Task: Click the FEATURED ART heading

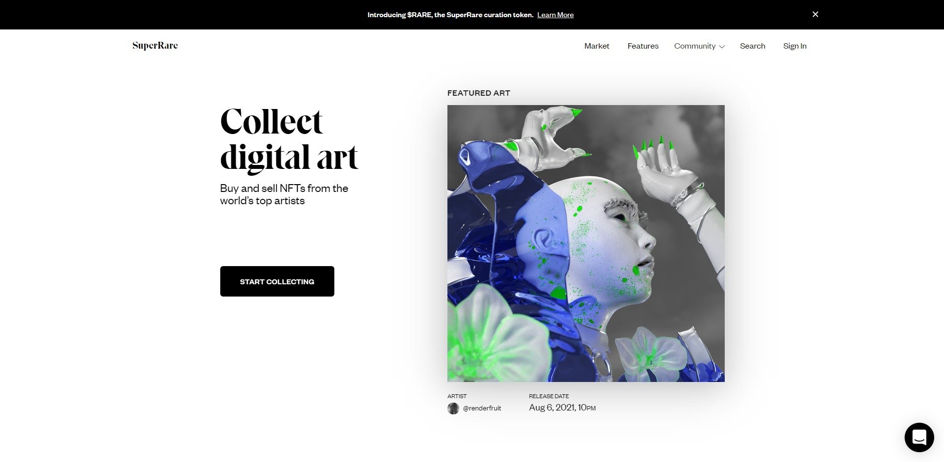Action: click(x=478, y=93)
